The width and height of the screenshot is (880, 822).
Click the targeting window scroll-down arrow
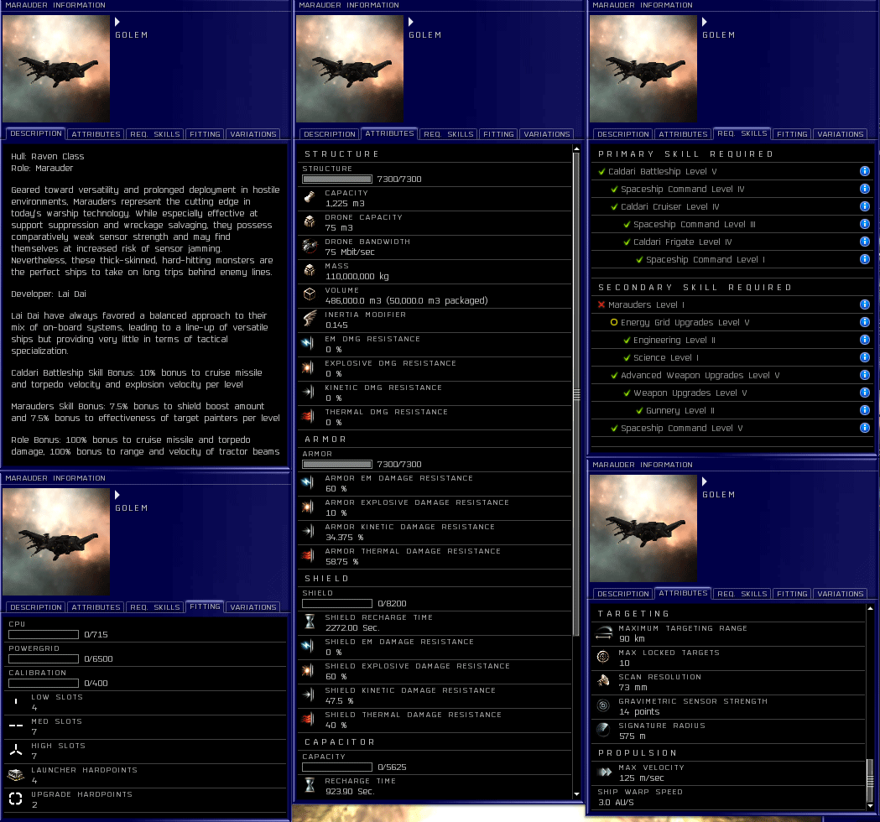(x=870, y=806)
